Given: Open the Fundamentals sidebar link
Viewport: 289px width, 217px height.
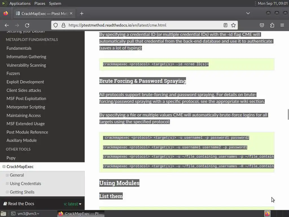Looking at the screenshot, I should click(x=19, y=48).
